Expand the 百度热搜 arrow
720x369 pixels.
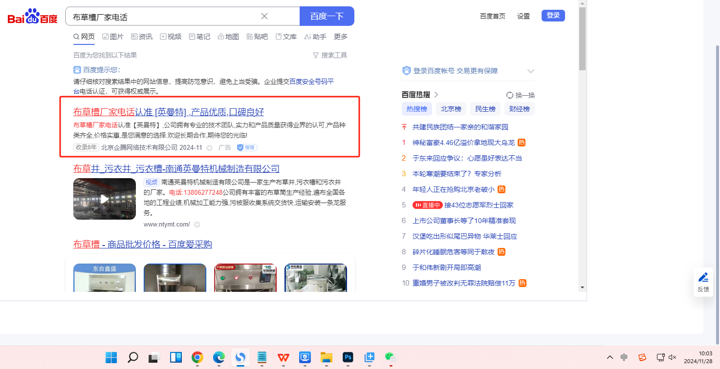[x=436, y=95]
